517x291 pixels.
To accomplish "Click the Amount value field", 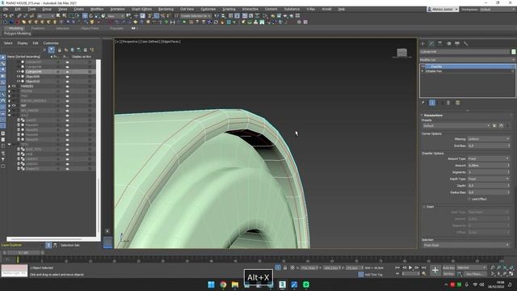I will tap(486, 165).
